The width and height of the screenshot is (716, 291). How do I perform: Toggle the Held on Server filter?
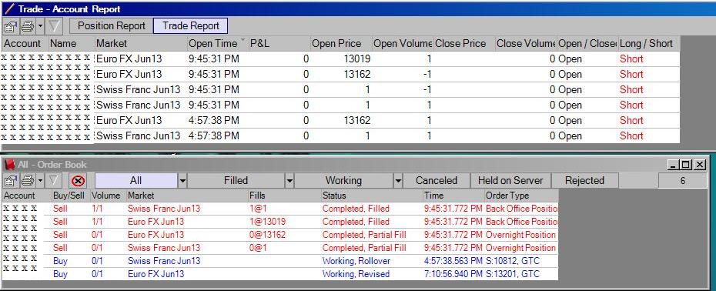(x=510, y=180)
